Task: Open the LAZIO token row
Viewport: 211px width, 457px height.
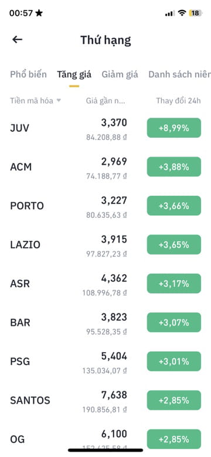Action: (105, 244)
